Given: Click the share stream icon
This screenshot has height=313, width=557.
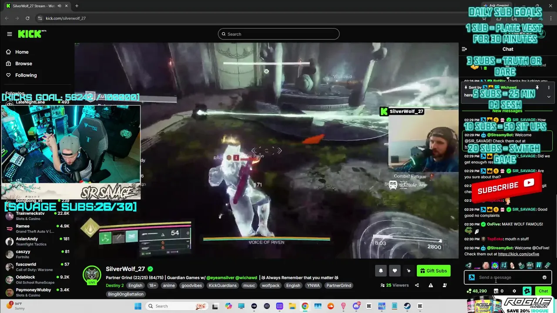Looking at the screenshot, I should tap(417, 285).
